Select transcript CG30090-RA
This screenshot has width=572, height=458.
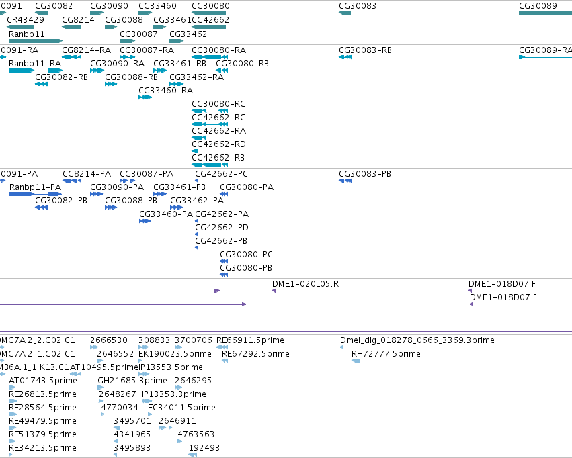pyautogui.click(x=118, y=63)
